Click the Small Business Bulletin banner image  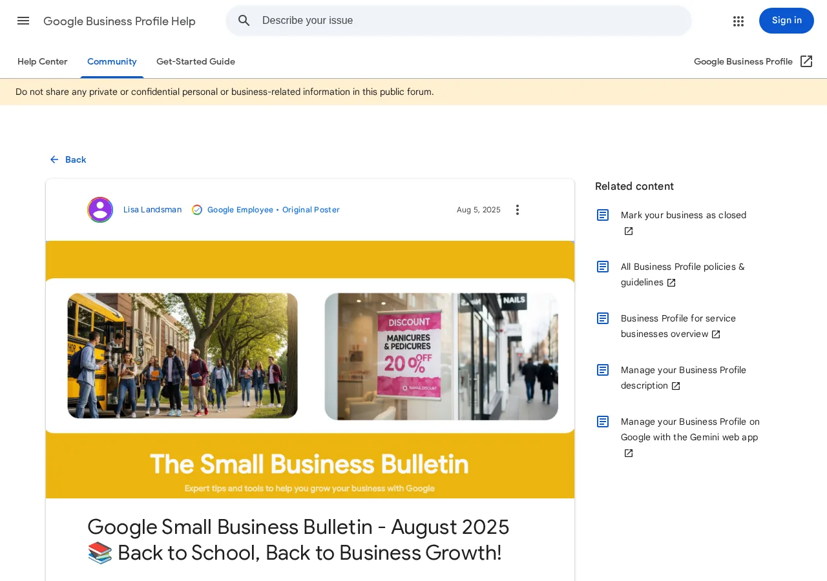(310, 369)
